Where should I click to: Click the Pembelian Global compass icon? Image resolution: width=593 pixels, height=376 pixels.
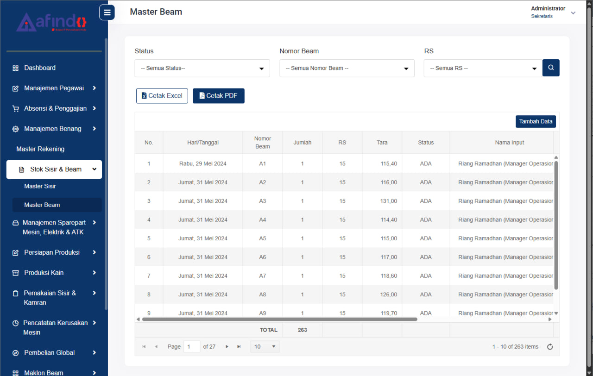coord(15,353)
